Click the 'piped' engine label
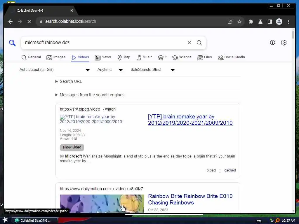299x224 pixels. [x=211, y=170]
